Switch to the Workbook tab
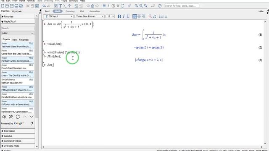Screen dimensions: 269x151 point(17,11)
